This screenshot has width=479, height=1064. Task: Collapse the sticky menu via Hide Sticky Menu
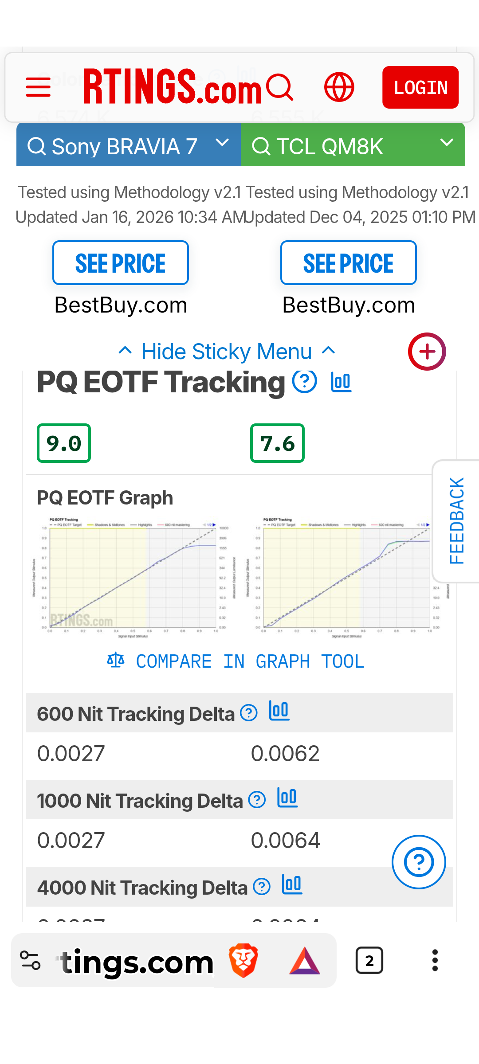pos(227,352)
